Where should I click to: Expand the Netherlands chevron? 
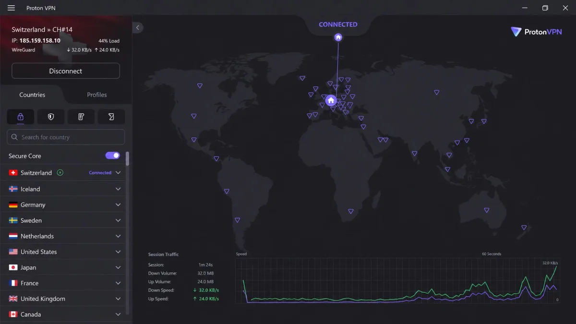coord(118,236)
